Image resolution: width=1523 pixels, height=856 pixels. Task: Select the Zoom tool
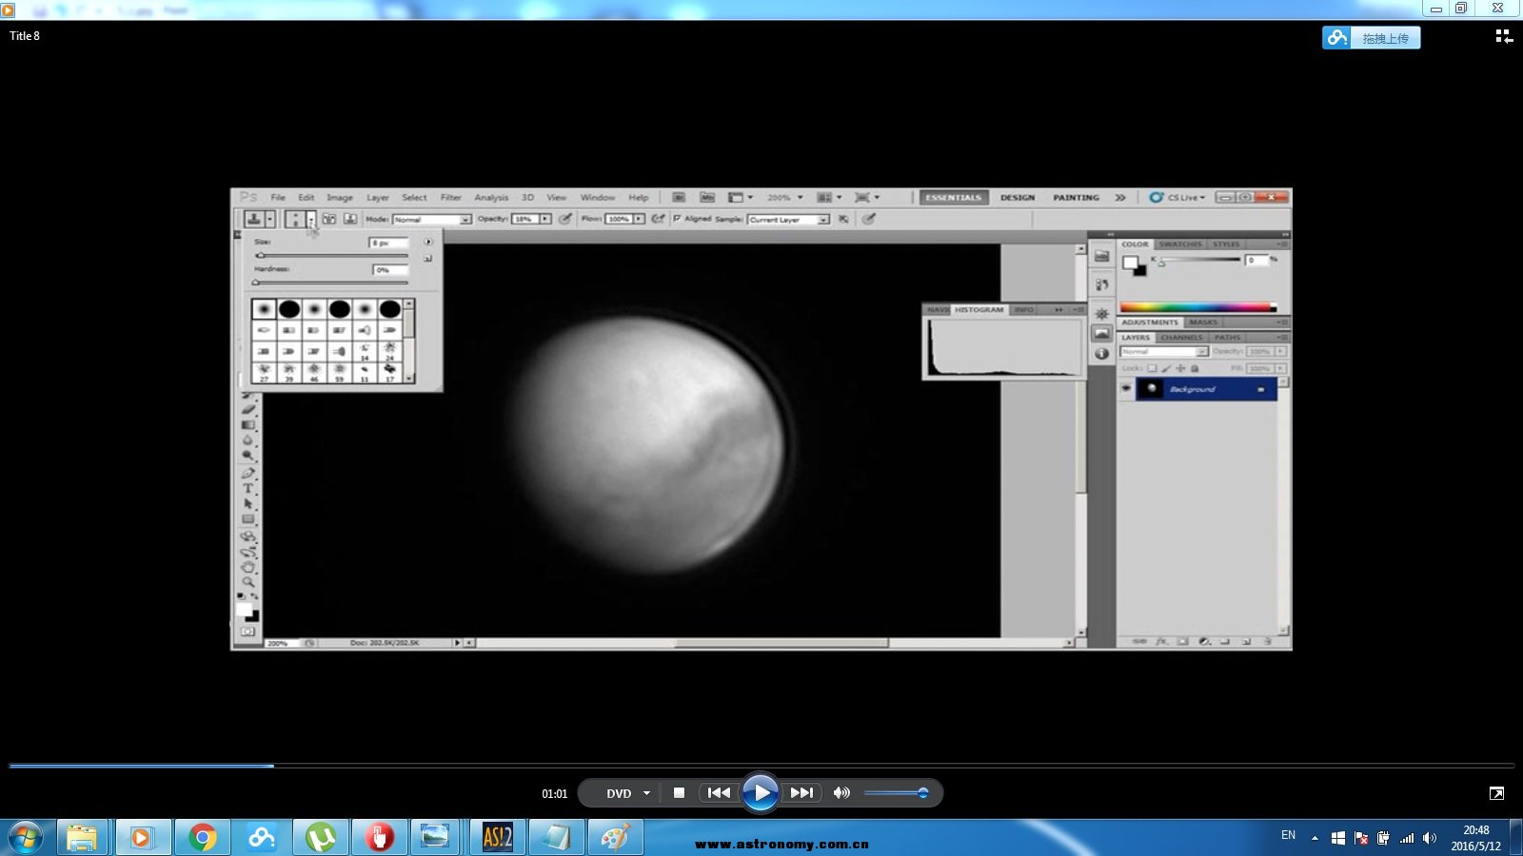[x=248, y=582]
